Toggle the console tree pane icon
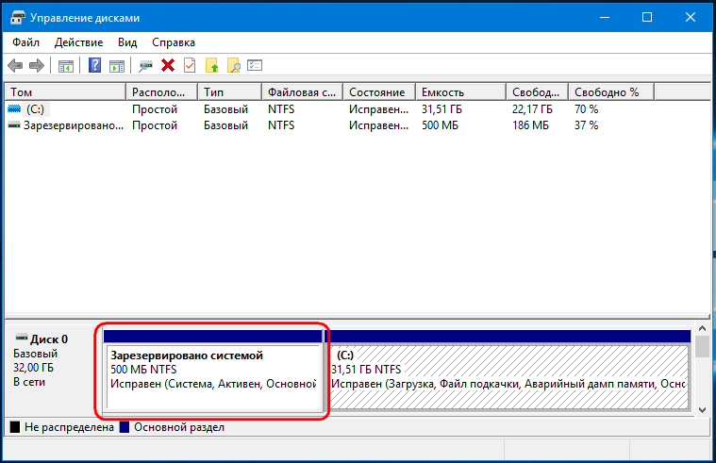 pos(66,66)
